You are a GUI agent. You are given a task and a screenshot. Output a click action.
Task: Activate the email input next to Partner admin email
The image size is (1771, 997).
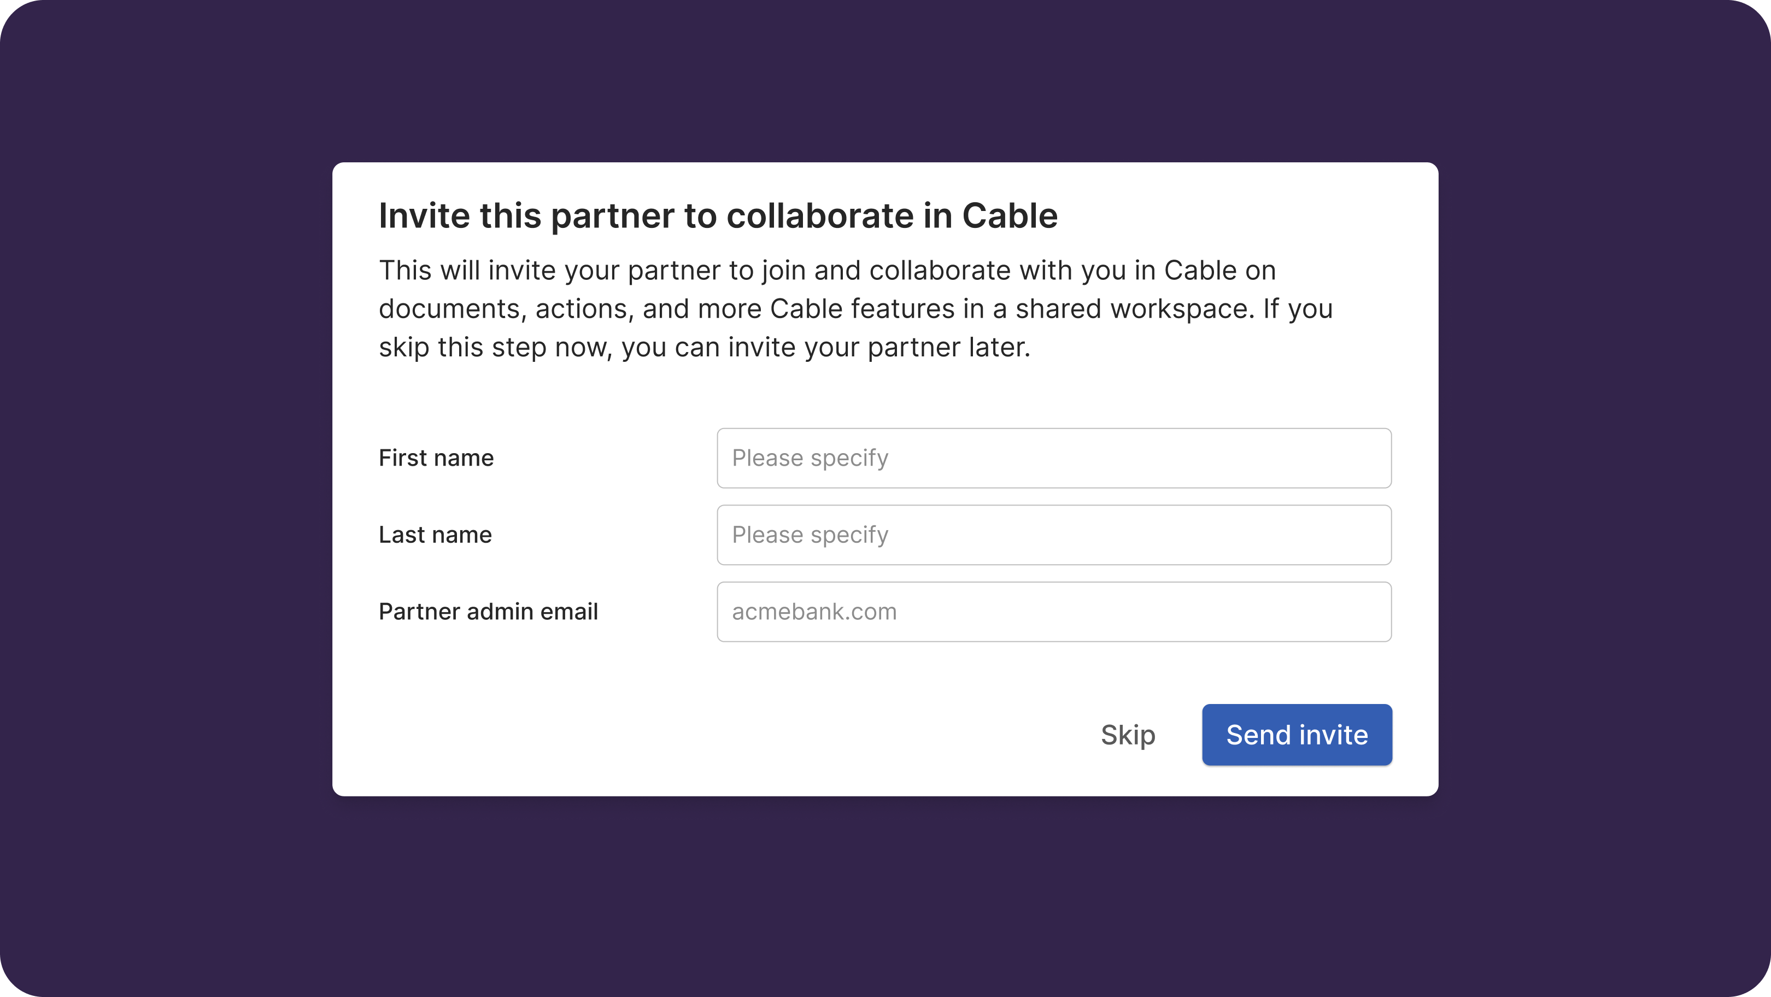pos(1053,611)
